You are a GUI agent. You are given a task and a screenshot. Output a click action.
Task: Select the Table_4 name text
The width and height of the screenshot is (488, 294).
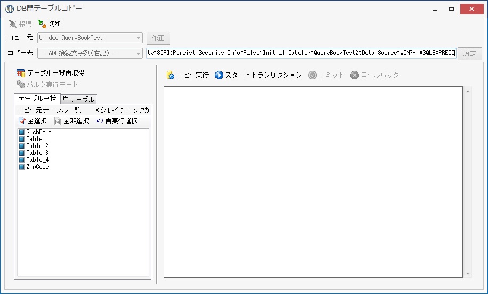tap(37, 160)
